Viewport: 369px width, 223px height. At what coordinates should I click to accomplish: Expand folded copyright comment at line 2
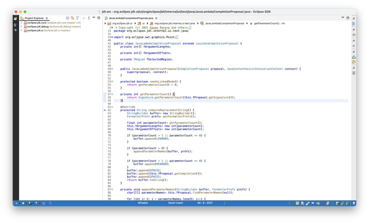pyautogui.click(x=112, y=28)
